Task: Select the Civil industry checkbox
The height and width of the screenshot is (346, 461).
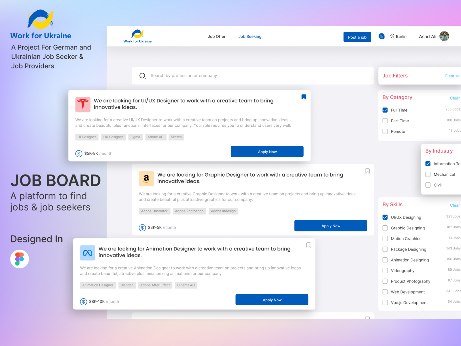Action: click(428, 185)
